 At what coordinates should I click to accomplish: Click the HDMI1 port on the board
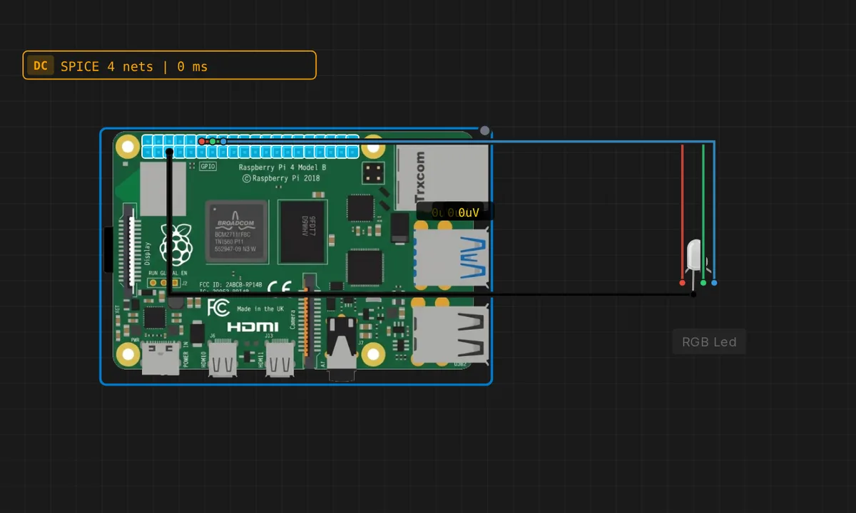pyautogui.click(x=279, y=358)
